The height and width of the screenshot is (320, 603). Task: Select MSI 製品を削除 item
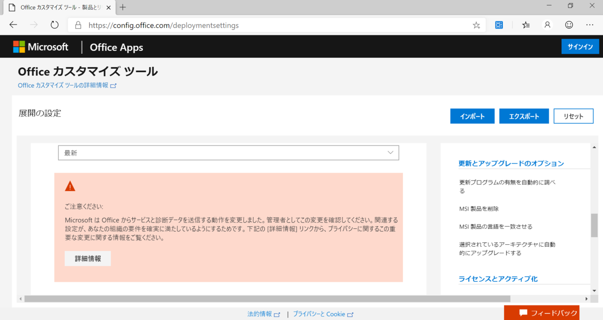tap(479, 209)
